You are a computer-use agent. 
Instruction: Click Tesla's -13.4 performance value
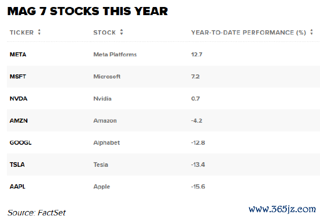(x=198, y=165)
